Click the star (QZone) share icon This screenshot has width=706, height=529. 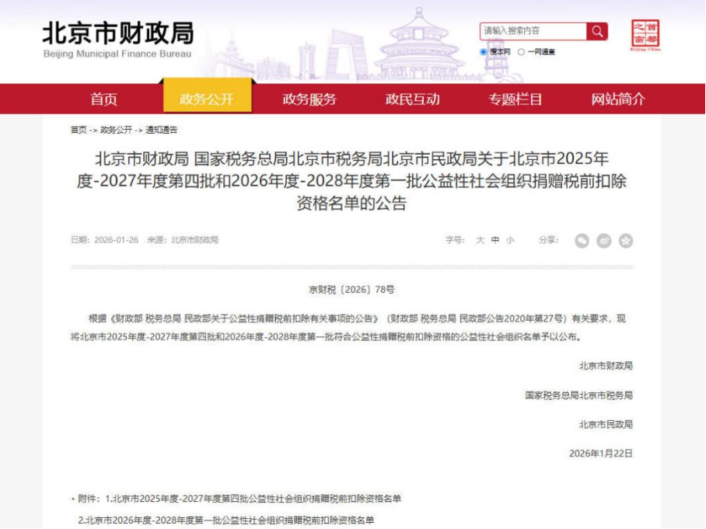click(625, 241)
